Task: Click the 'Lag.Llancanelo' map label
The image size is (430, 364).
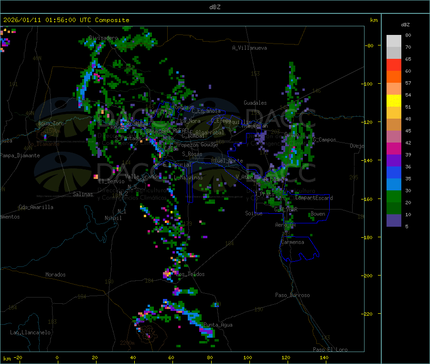Action: (31, 332)
